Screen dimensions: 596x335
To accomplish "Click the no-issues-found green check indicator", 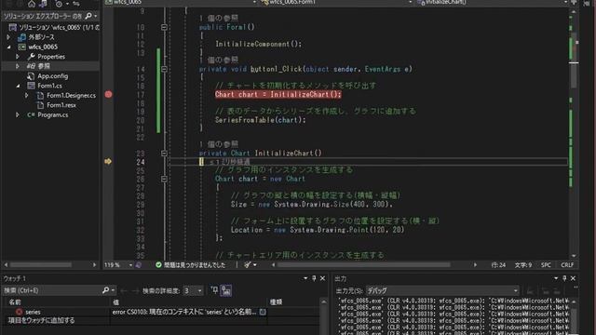I will (x=158, y=265).
